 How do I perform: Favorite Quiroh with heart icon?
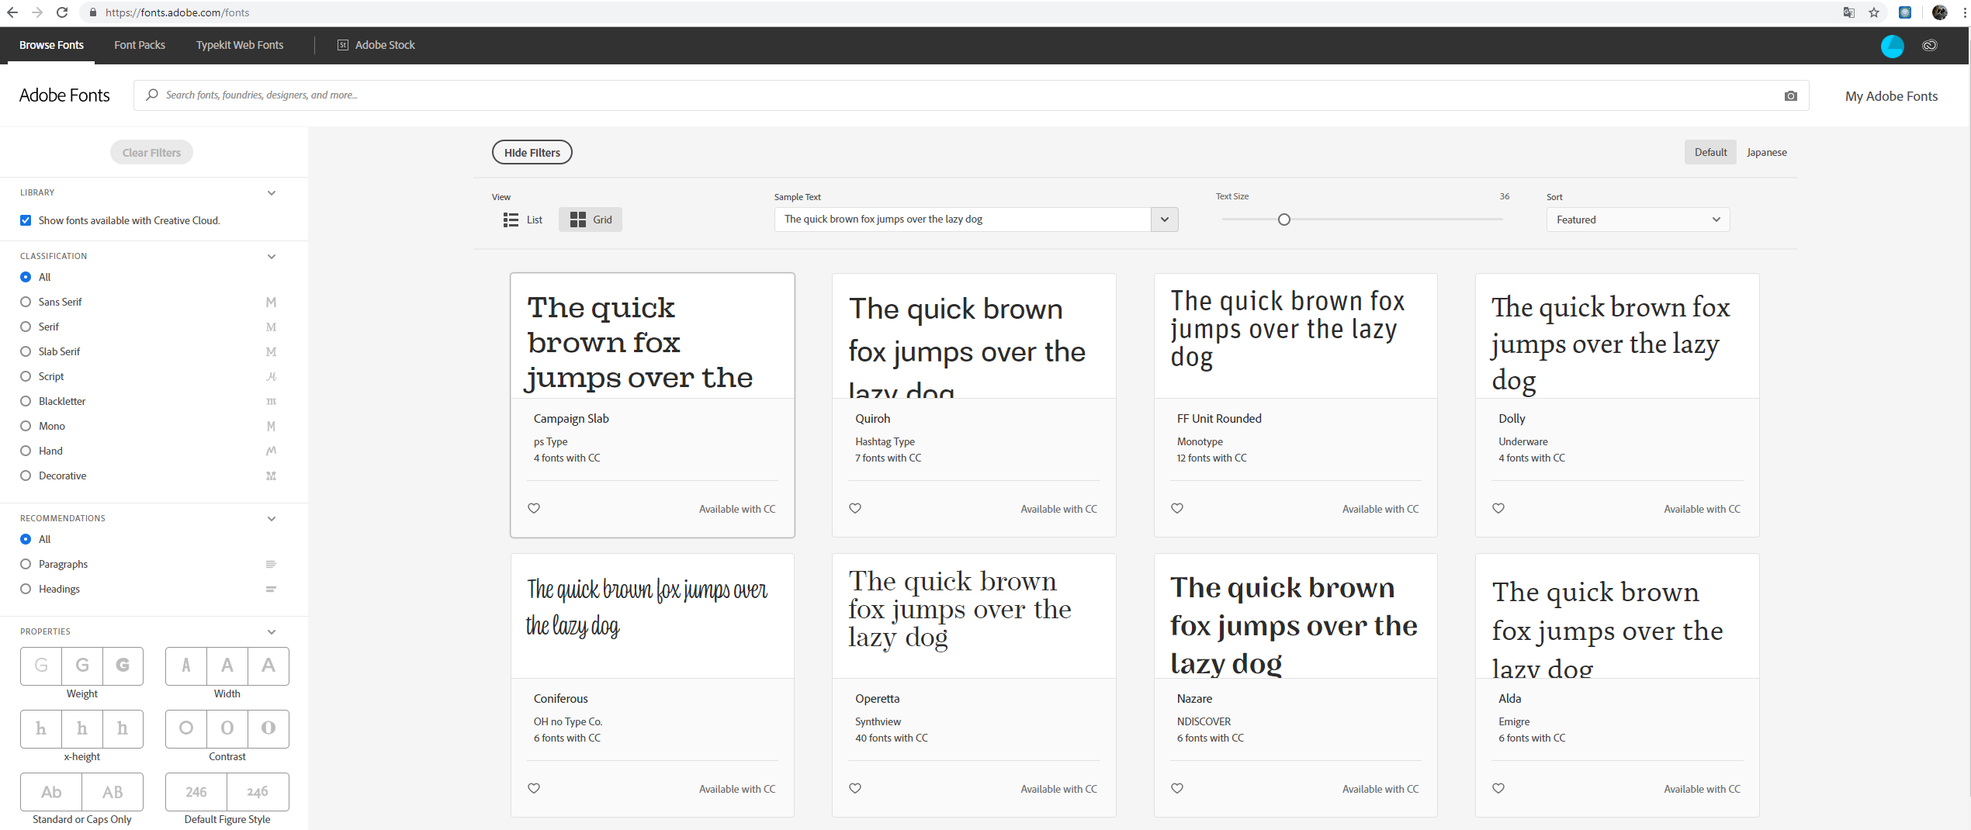855,508
